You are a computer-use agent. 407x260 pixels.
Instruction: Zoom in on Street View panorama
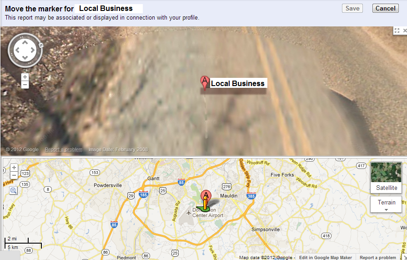click(x=25, y=76)
